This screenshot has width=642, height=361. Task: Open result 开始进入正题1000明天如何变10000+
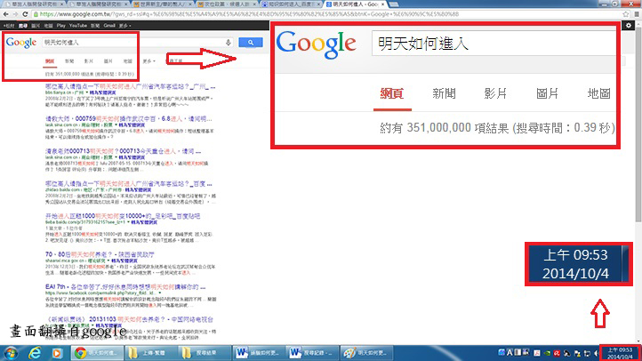[123, 216]
